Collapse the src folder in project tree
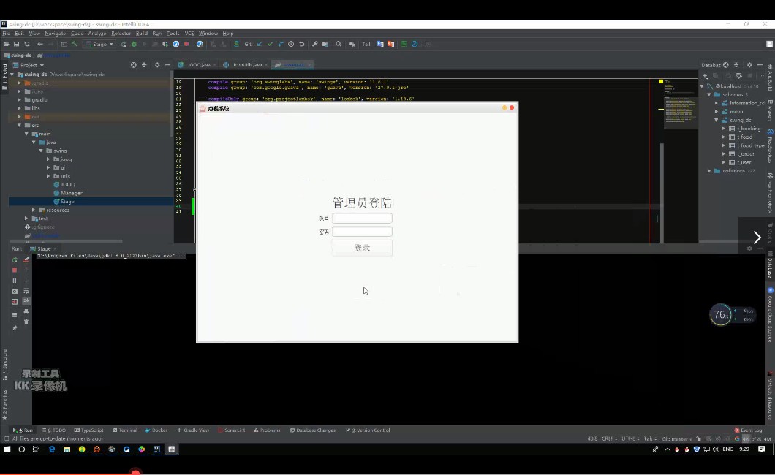 click(19, 126)
